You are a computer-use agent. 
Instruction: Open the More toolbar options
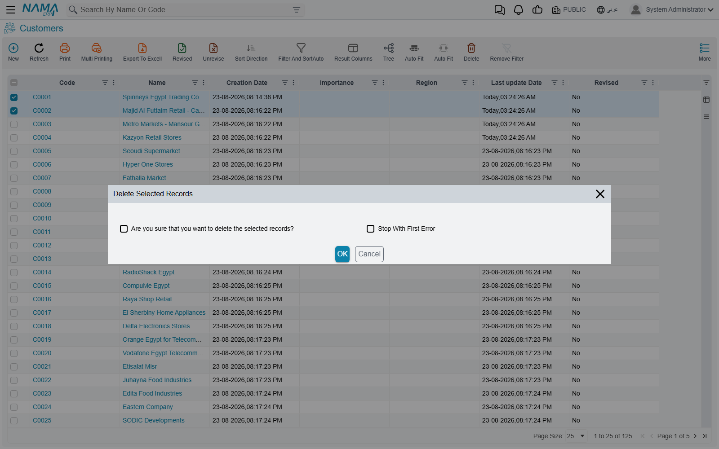pos(705,48)
